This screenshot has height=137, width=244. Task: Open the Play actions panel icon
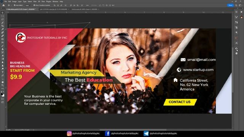241,12
